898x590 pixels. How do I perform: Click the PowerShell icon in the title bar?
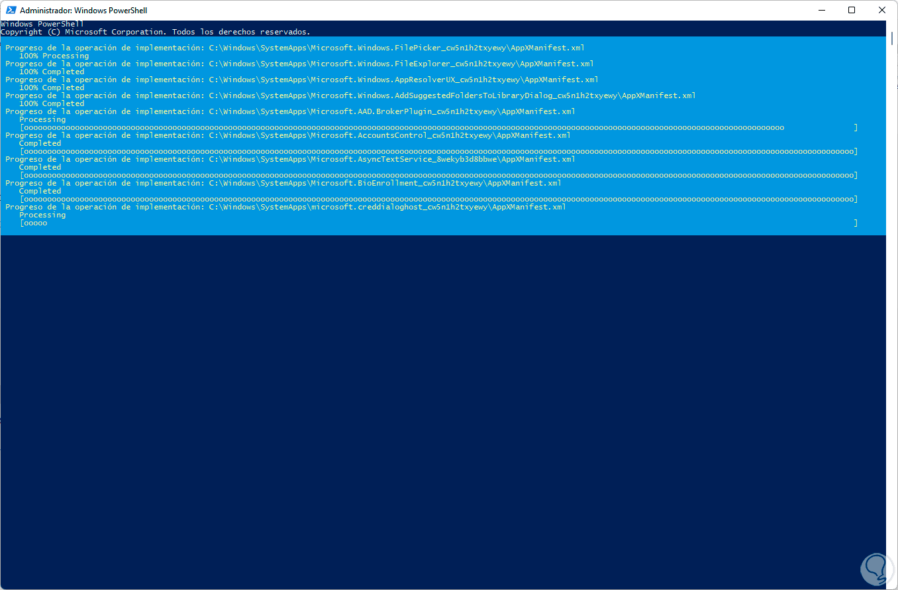point(10,10)
